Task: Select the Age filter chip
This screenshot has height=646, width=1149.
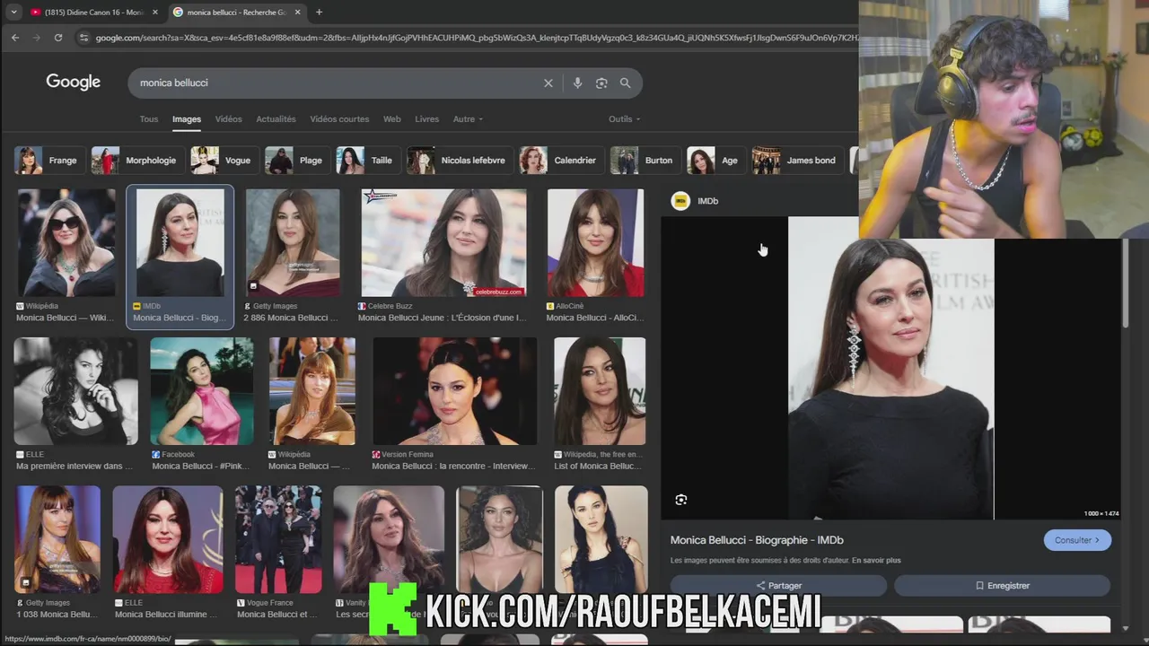Action: tap(715, 161)
